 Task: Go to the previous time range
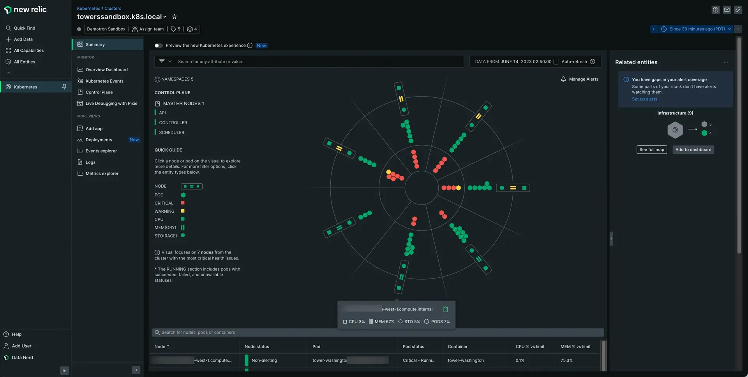654,29
